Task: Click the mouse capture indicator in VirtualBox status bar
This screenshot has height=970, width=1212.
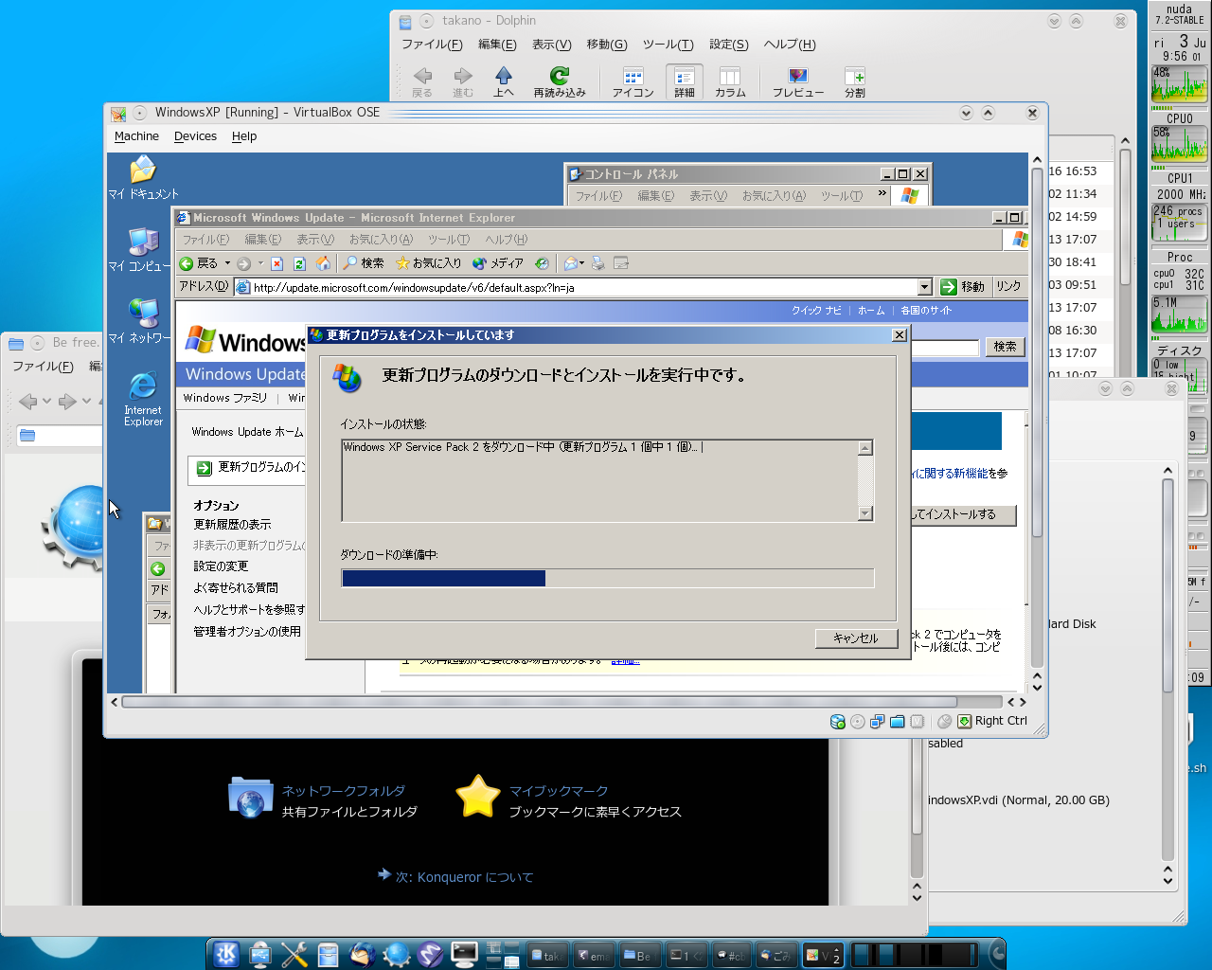Action: (x=945, y=722)
